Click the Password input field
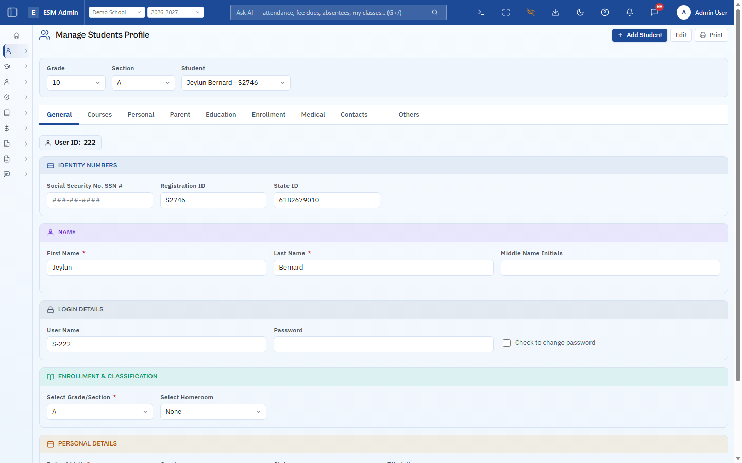Viewport: 742px width, 463px height. point(383,344)
